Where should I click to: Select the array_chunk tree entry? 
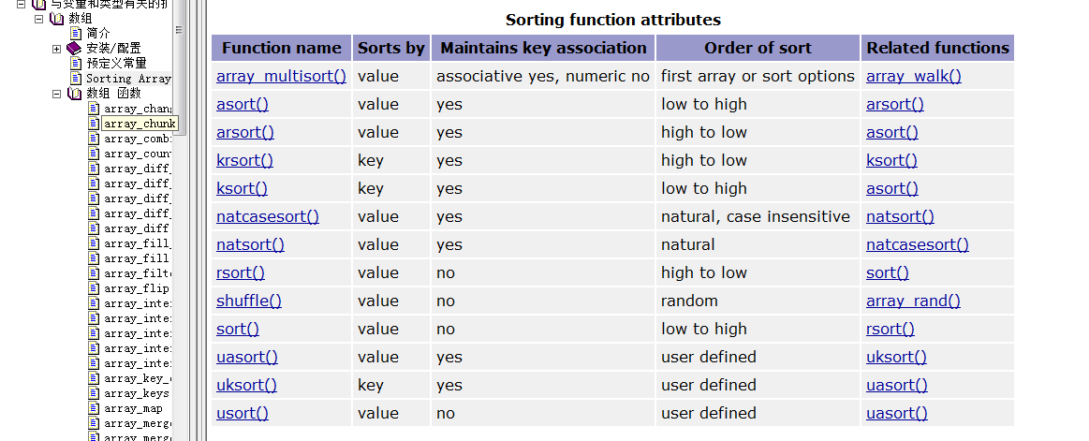(139, 124)
